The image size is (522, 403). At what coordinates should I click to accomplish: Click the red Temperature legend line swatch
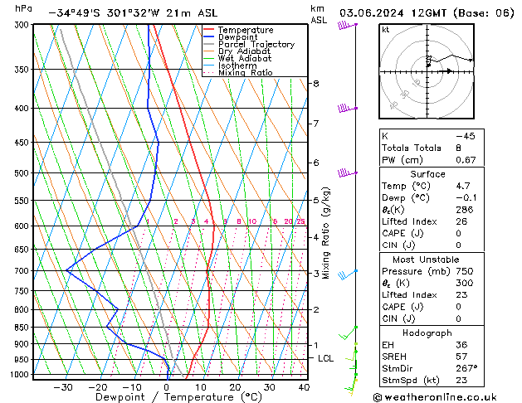tap(209, 30)
